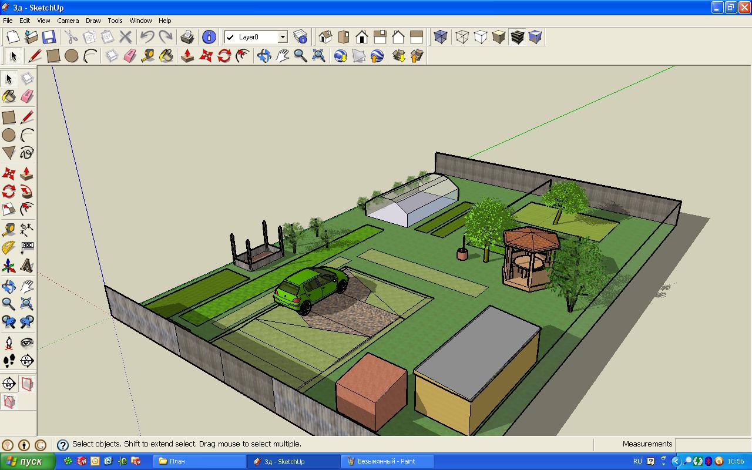Click the Open file icon

pos(31,37)
